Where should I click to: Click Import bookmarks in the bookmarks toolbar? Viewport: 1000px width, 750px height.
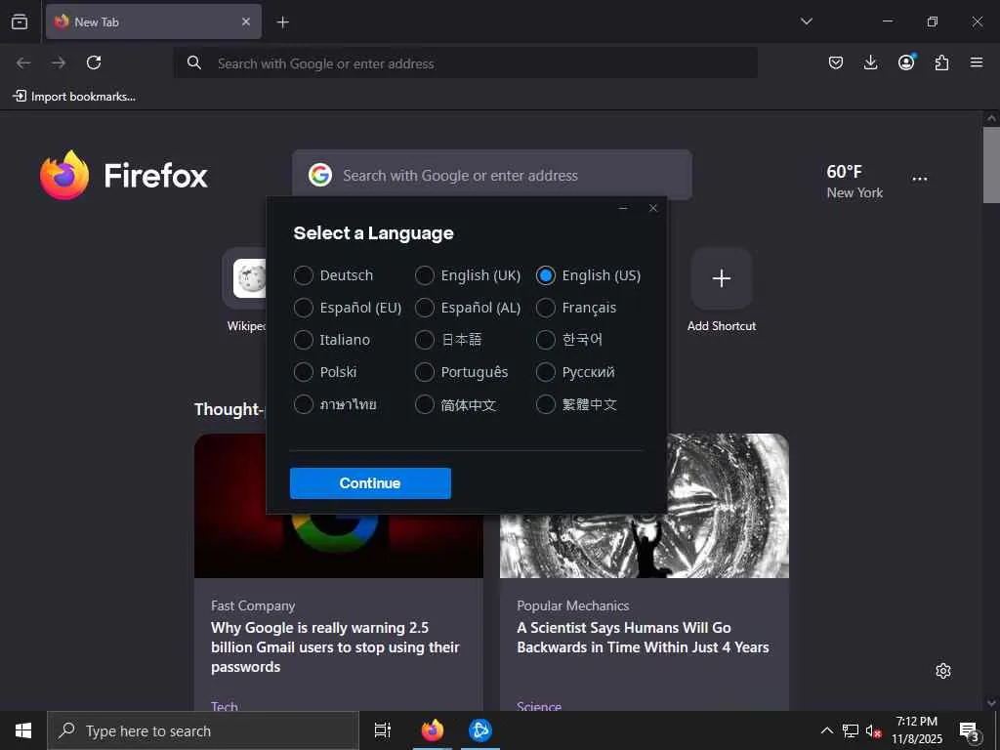[74, 97]
